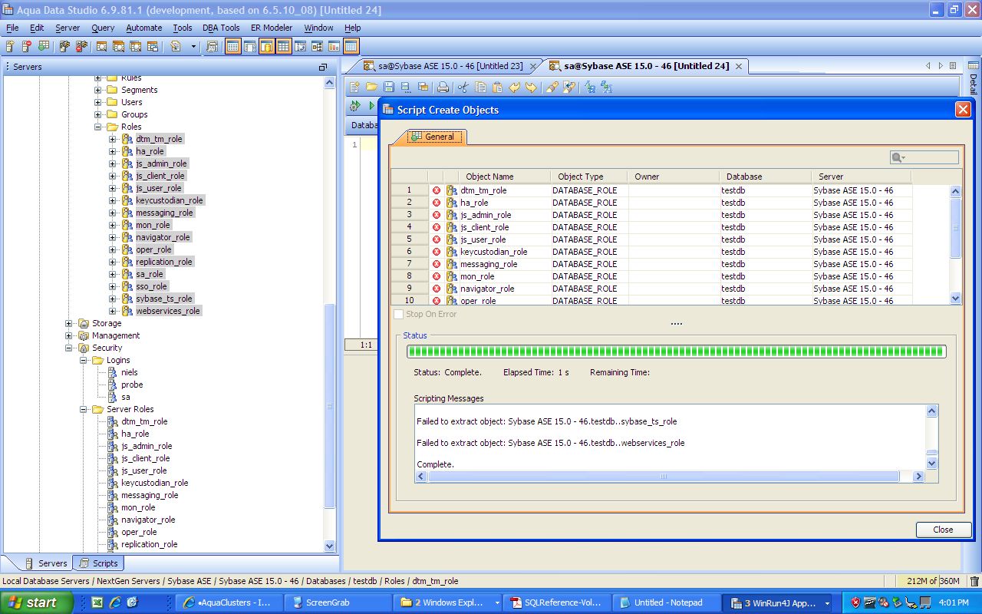Open the File menu
Image resolution: width=982 pixels, height=614 pixels.
pyautogui.click(x=12, y=28)
